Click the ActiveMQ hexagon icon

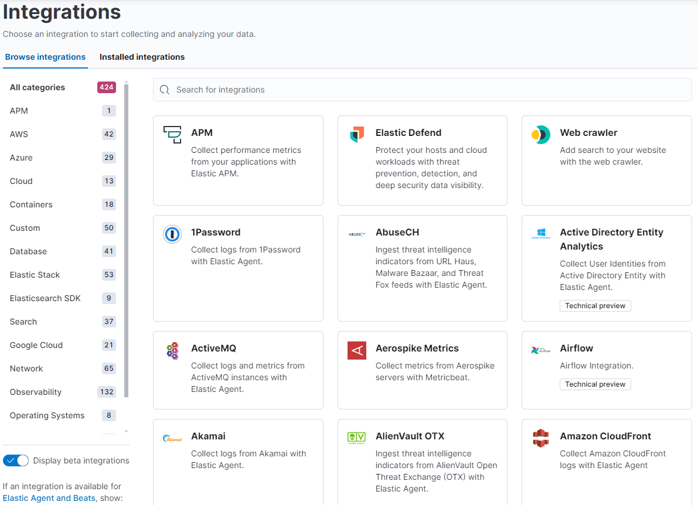tap(172, 350)
